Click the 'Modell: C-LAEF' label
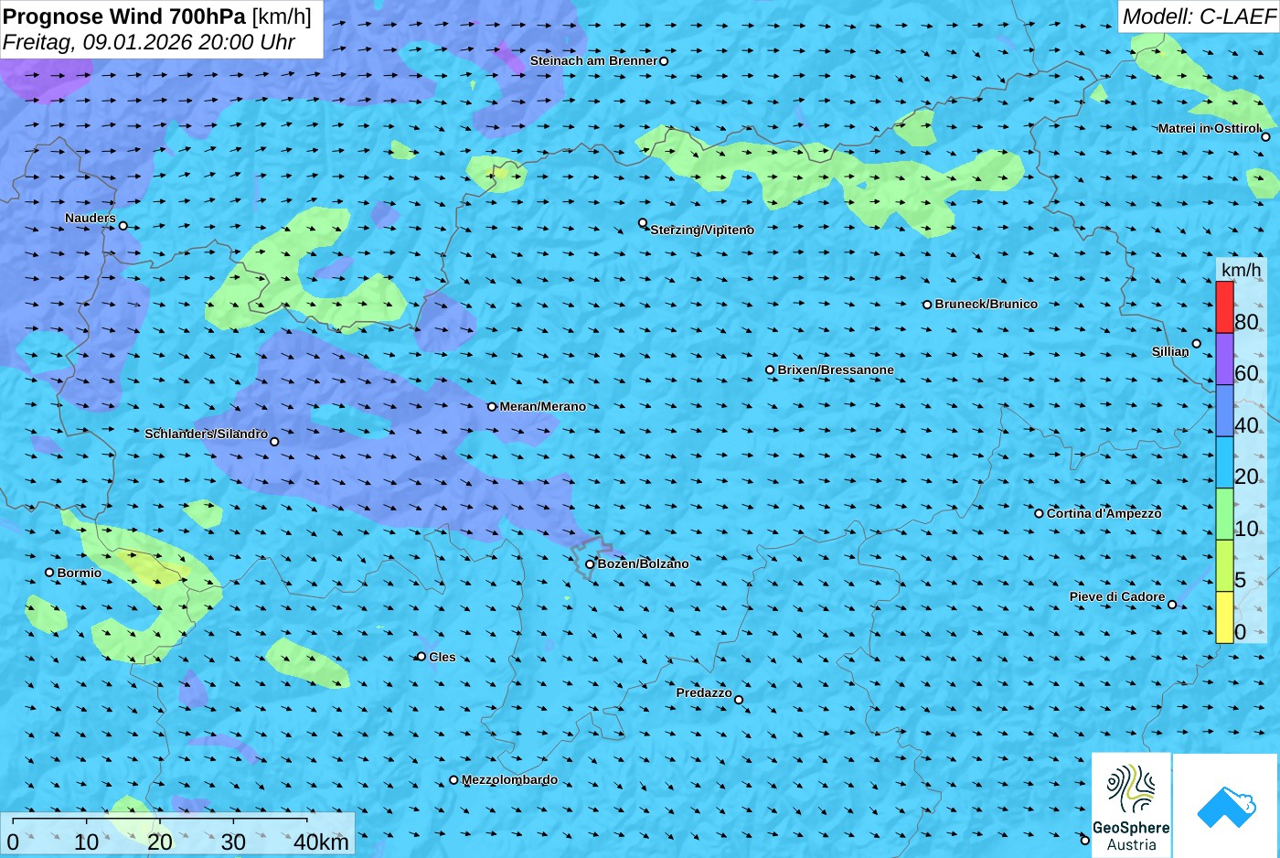 coord(1199,16)
